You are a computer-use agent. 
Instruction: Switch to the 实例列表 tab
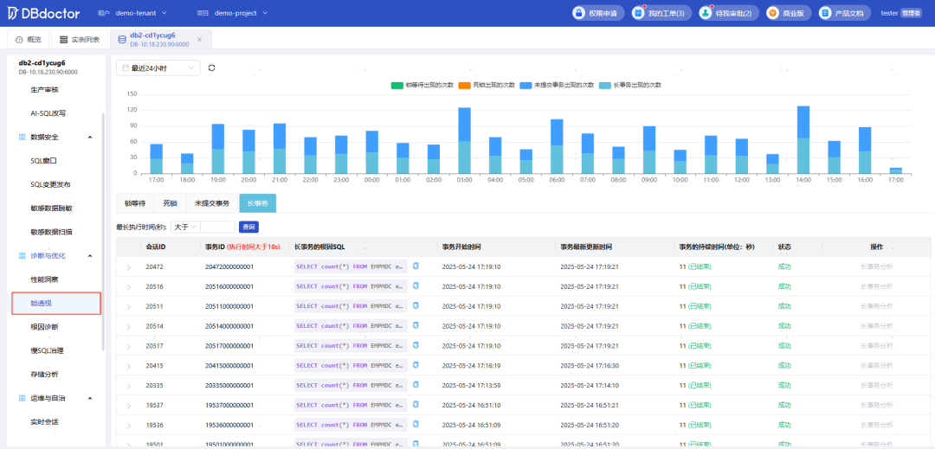pos(80,39)
